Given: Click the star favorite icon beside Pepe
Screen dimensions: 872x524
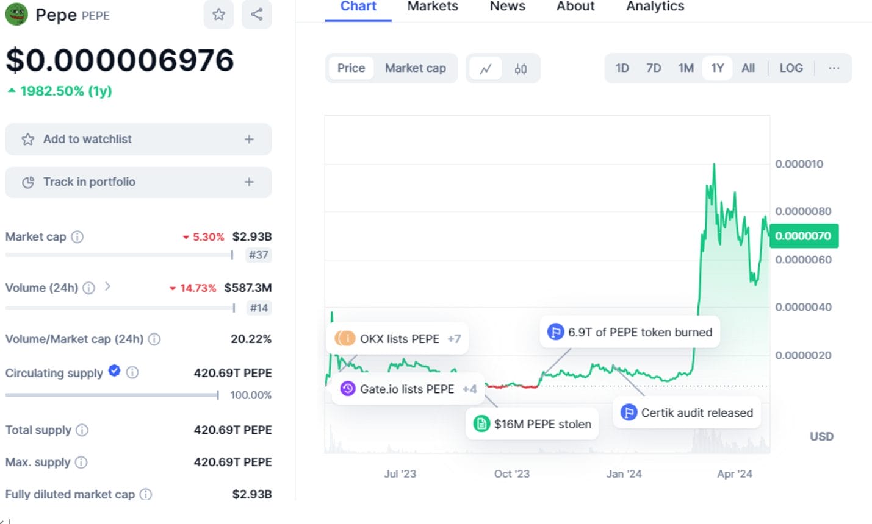Looking at the screenshot, I should tap(218, 14).
